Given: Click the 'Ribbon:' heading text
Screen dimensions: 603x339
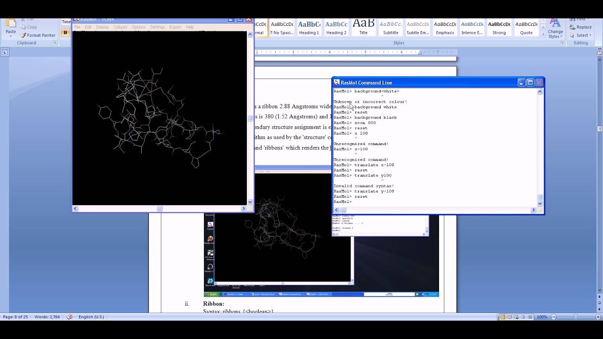Looking at the screenshot, I should click(213, 304).
